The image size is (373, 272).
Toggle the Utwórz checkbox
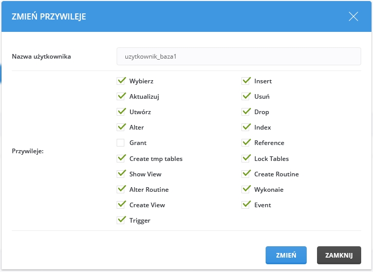coord(121,112)
